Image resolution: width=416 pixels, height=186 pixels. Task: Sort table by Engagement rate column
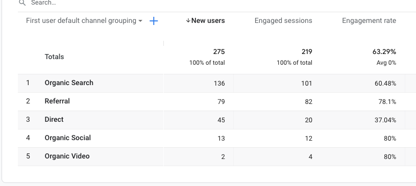[369, 21]
